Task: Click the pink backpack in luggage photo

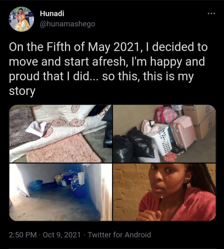Action: [x=166, y=115]
